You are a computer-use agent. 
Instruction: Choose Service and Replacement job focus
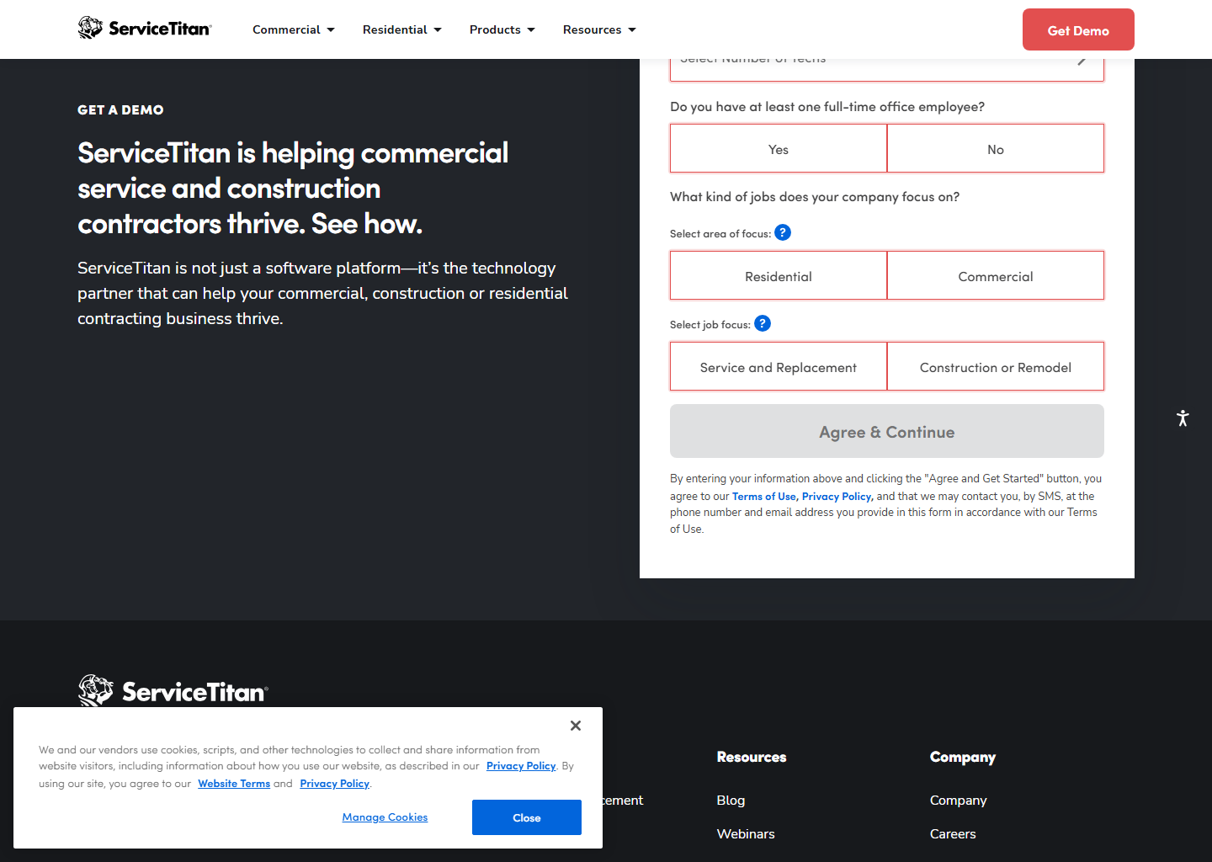pos(779,367)
